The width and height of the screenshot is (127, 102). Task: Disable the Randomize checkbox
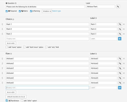[7, 100]
